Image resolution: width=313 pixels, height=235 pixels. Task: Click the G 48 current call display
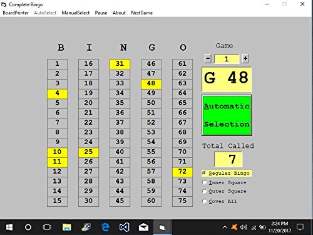(x=227, y=79)
